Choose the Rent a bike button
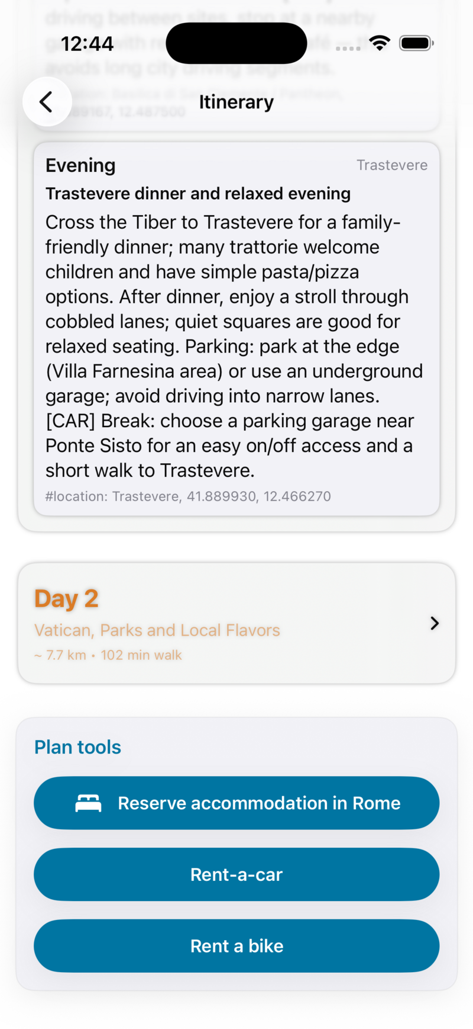This screenshot has height=1029, width=473. [237, 946]
